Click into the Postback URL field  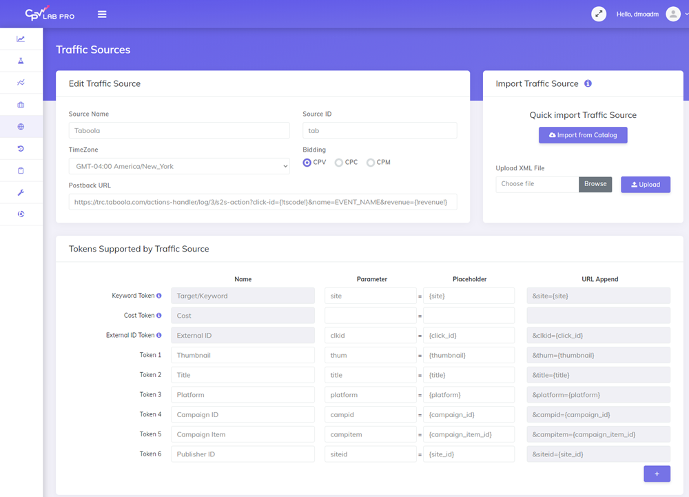click(x=262, y=202)
